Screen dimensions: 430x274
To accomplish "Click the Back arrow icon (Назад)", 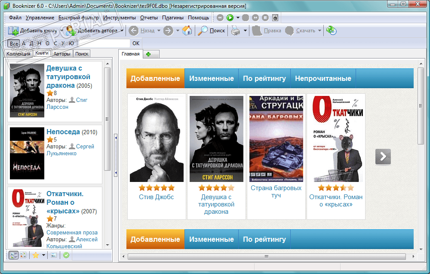I will point(134,31).
